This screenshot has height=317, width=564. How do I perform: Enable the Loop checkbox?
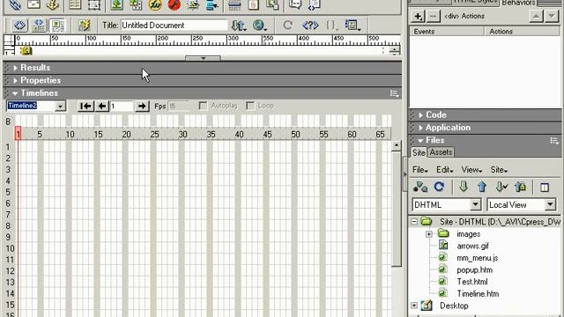[x=250, y=106]
